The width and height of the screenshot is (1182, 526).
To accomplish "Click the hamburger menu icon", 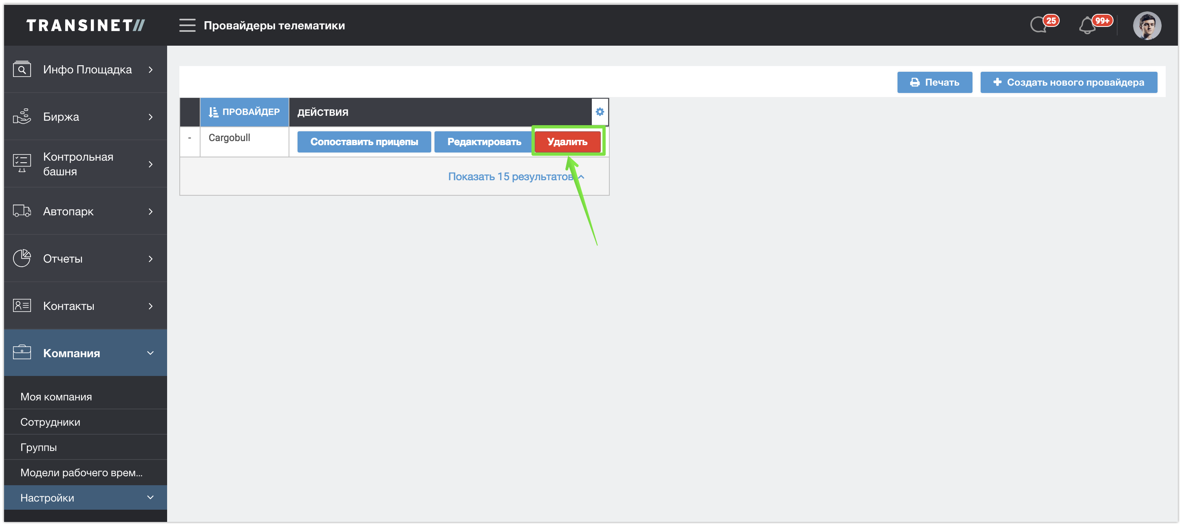I will coord(187,25).
